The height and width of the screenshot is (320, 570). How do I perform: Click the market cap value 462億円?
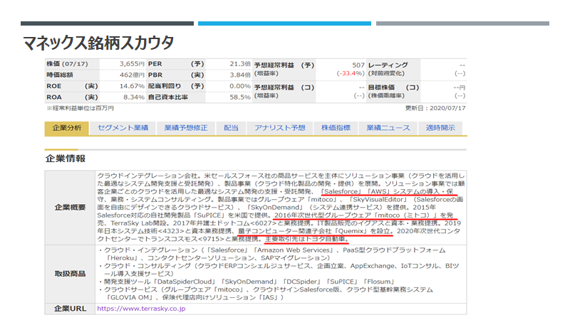click(x=132, y=75)
